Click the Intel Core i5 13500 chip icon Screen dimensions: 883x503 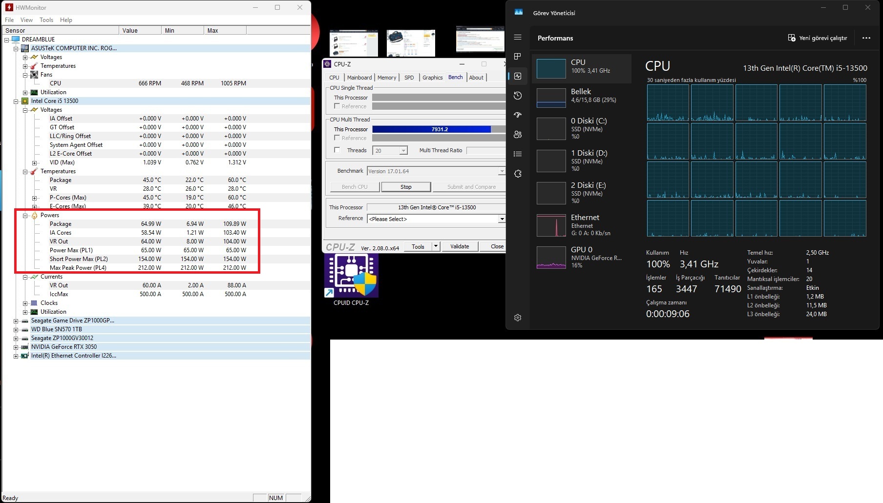tap(25, 101)
